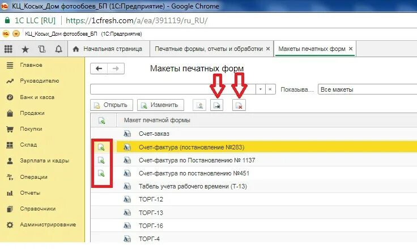Select Счет-фактура (постановление №283) row
This screenshot has height=249, width=417.
(254, 147)
